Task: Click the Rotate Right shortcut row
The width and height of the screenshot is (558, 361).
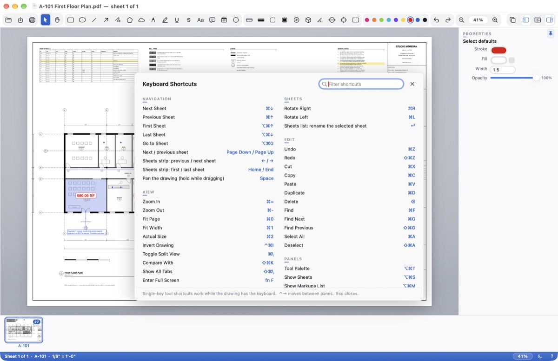Action: point(350,108)
